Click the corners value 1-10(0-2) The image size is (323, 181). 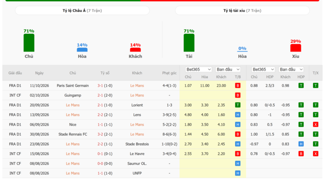pos(169,144)
